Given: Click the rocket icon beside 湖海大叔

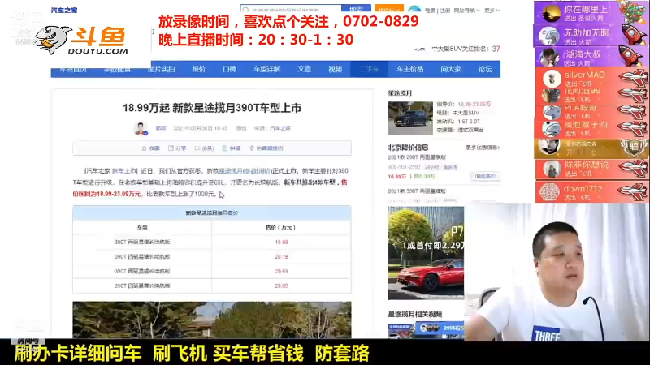Looking at the screenshot, I should point(631,56).
